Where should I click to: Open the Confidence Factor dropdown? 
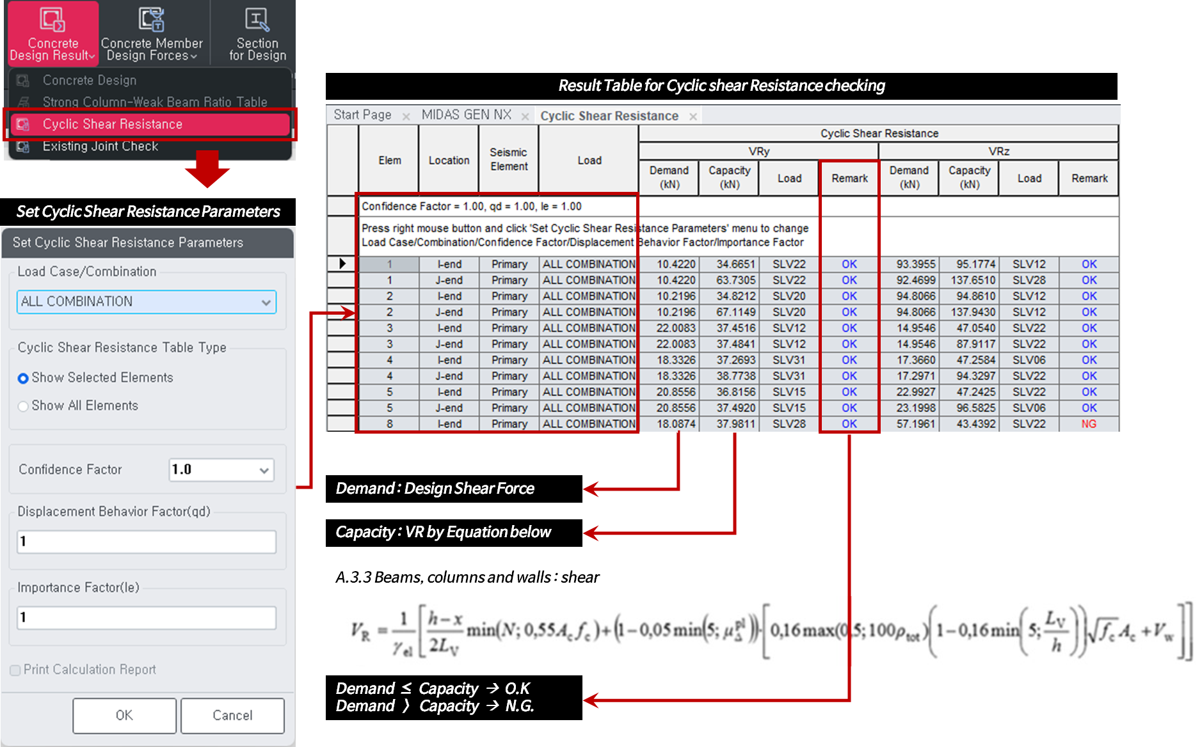tap(221, 470)
